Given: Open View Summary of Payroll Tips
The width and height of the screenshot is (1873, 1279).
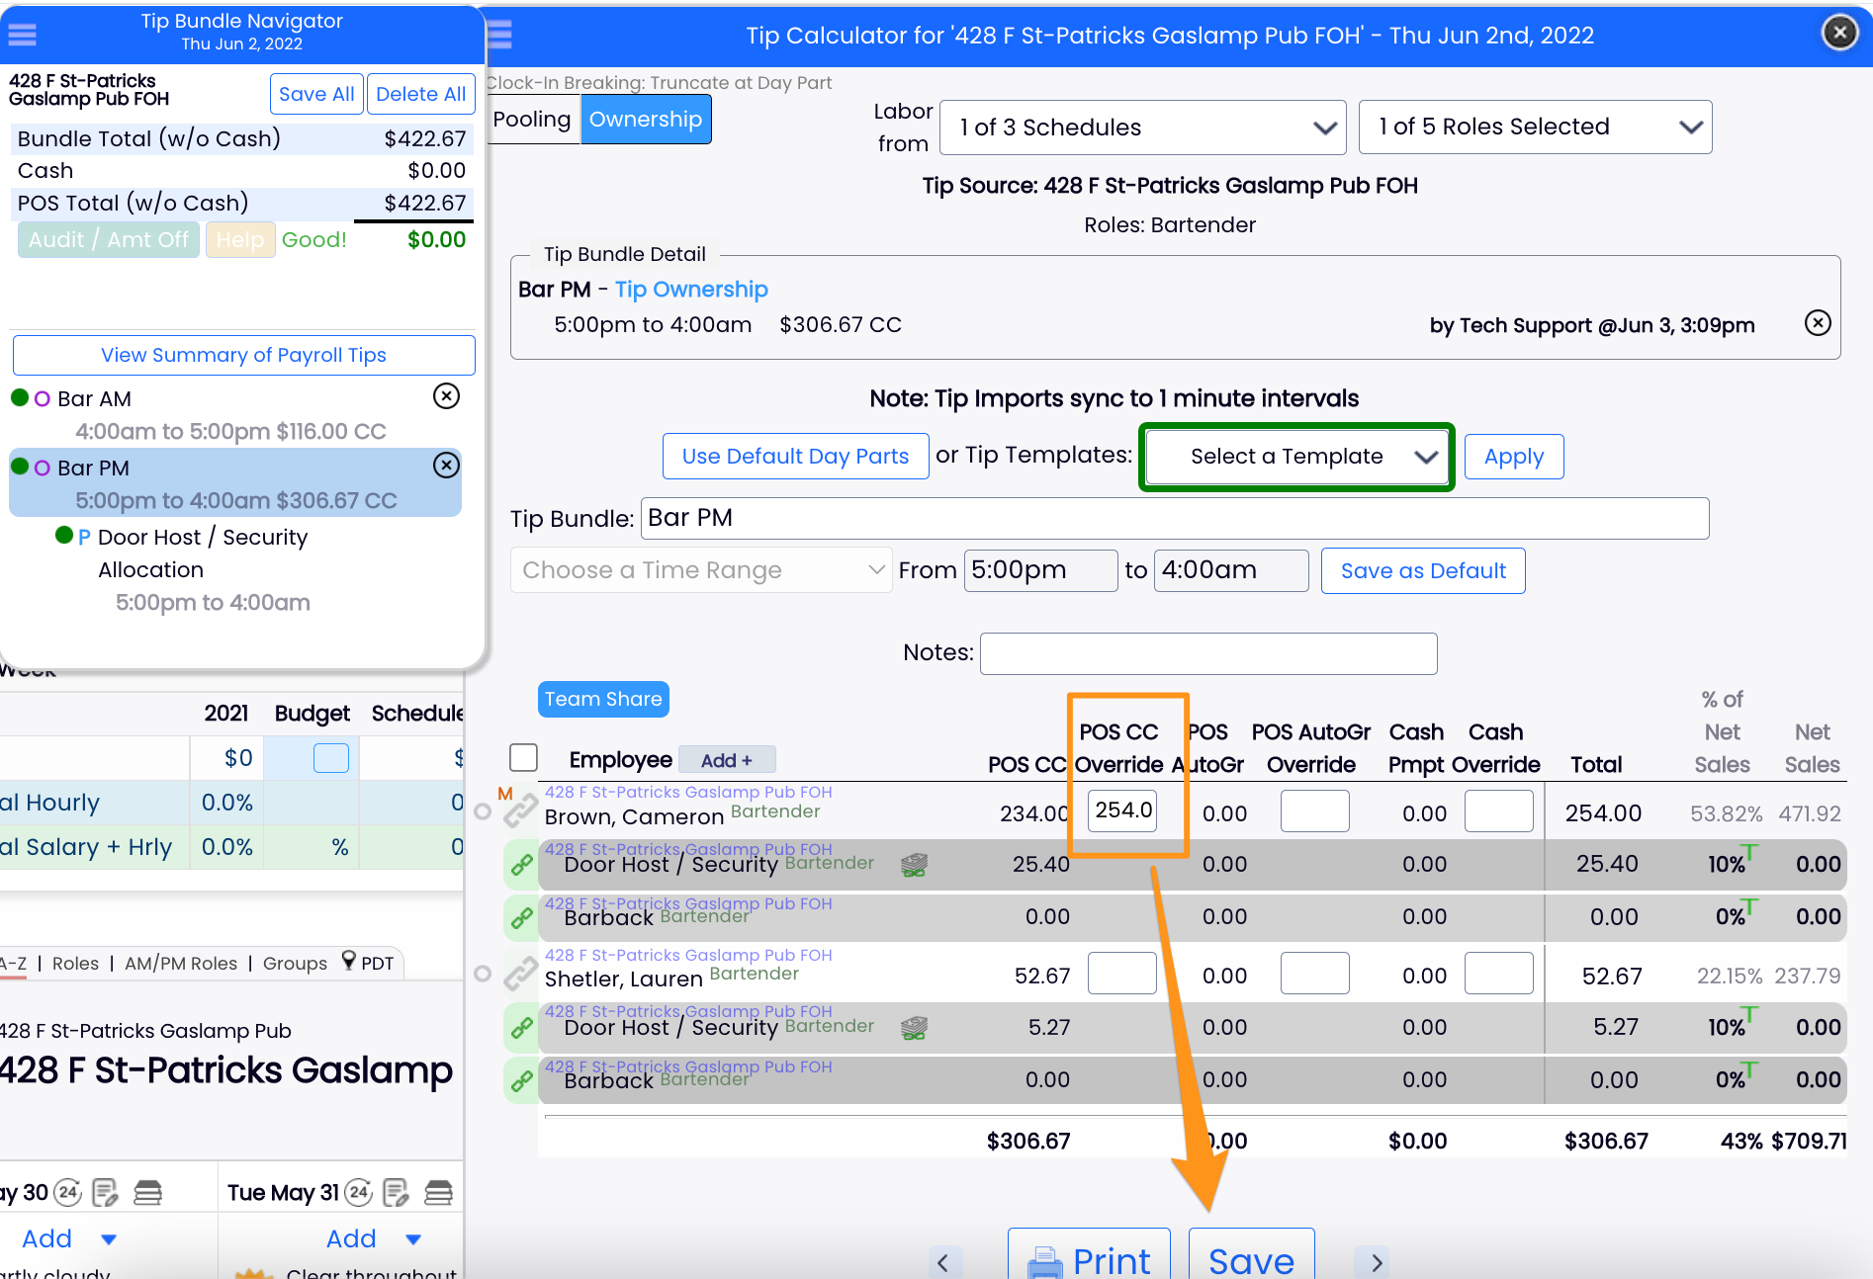Looking at the screenshot, I should click(243, 355).
